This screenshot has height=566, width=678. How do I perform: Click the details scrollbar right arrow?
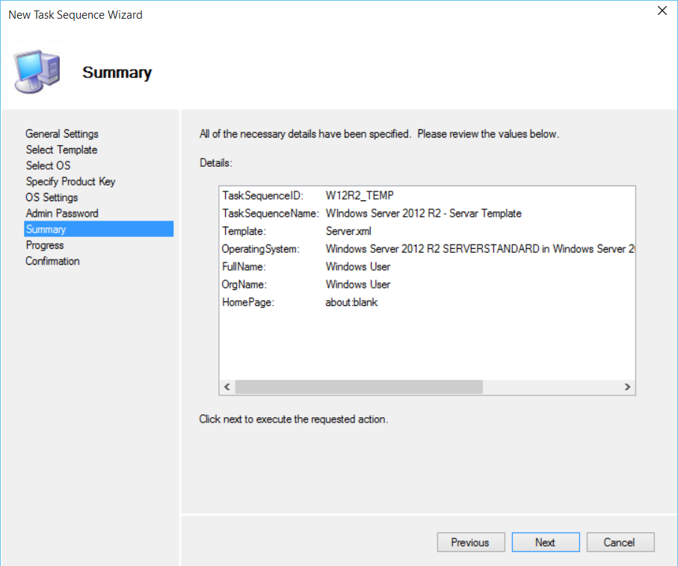coord(627,387)
